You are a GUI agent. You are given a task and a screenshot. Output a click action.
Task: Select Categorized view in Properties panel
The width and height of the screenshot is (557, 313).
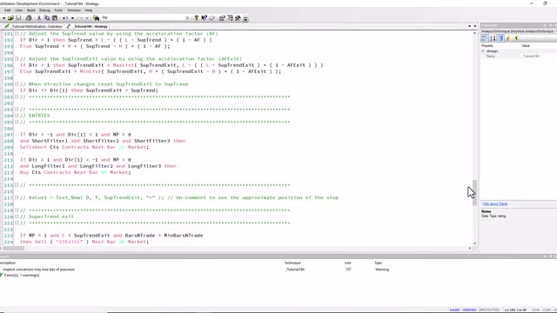[x=485, y=38]
